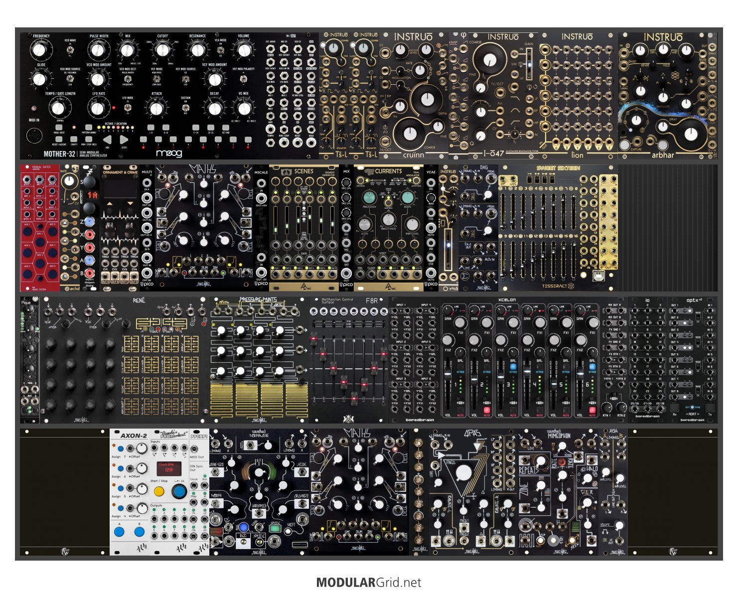Click the xcelon mixer title
Viewport: 738px width, 593px height.
(x=507, y=299)
